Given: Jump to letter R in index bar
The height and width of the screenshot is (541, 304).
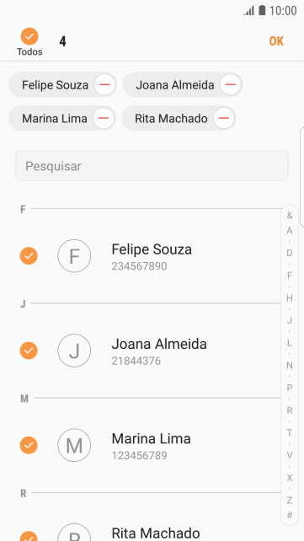Looking at the screenshot, I should [x=290, y=410].
